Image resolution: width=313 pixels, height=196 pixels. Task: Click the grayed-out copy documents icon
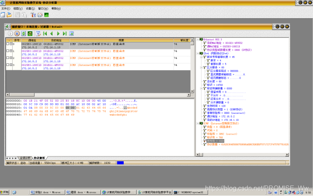[x=24, y=15]
